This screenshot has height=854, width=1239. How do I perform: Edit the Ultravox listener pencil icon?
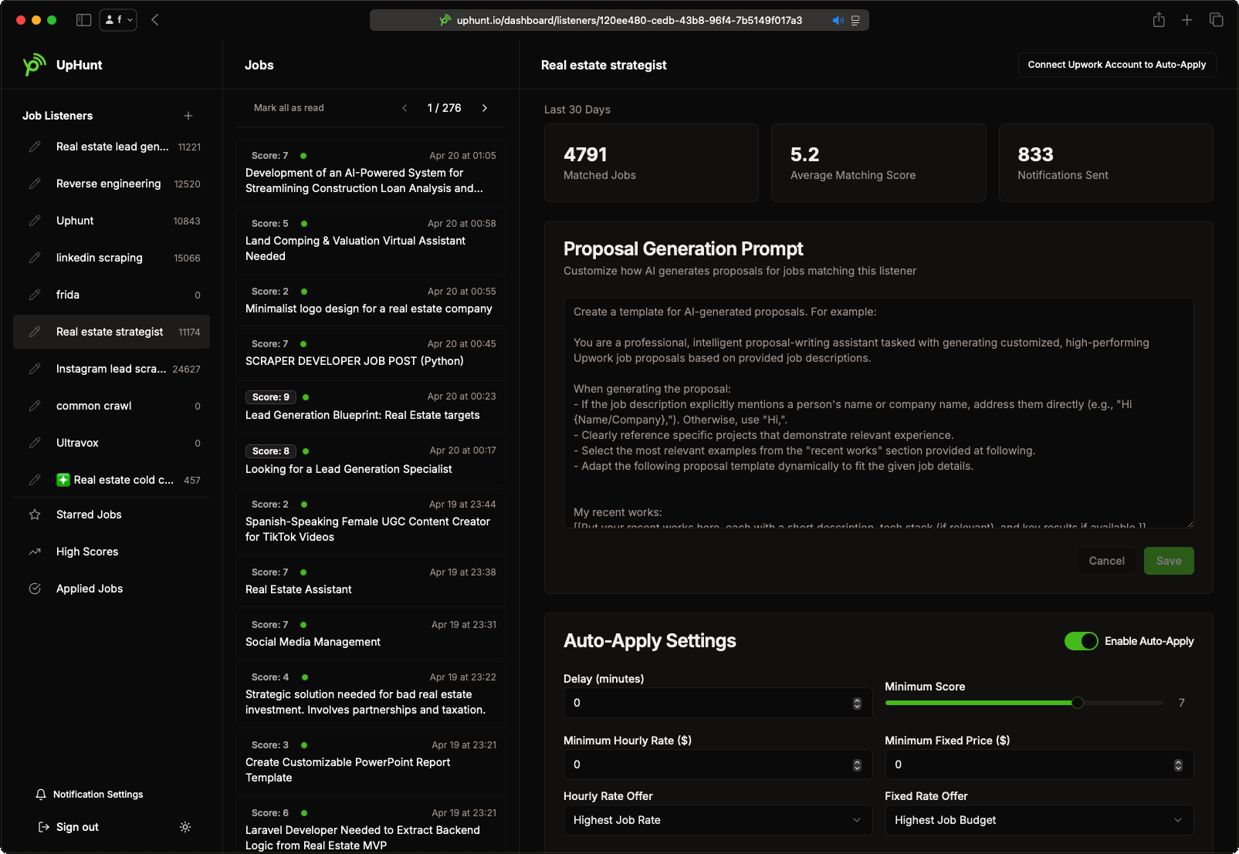point(35,443)
